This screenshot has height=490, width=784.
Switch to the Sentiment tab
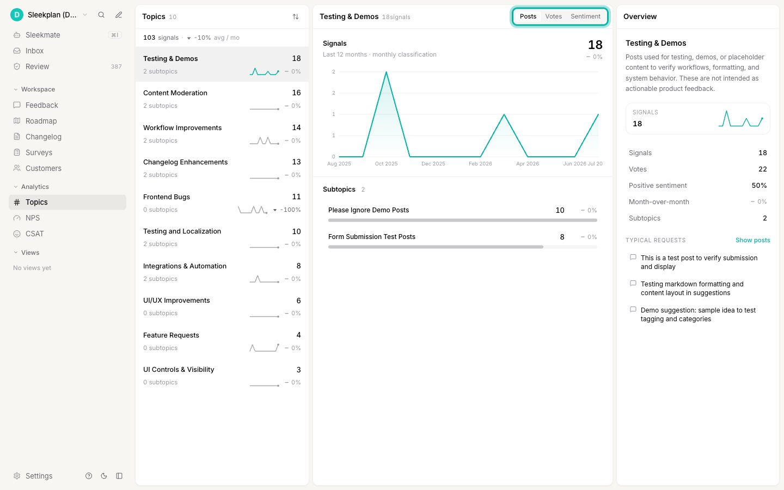tap(585, 16)
